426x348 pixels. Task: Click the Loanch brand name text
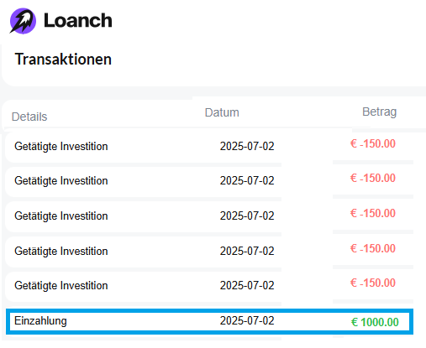(78, 21)
